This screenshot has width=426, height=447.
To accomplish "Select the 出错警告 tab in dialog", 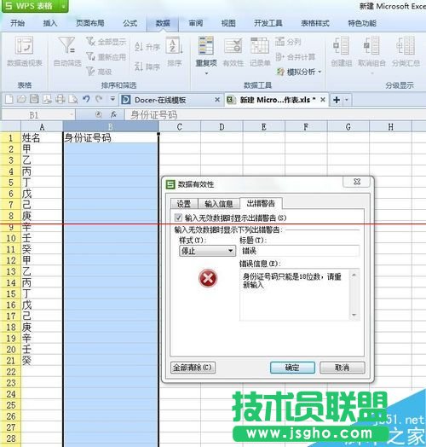I will pos(261,203).
